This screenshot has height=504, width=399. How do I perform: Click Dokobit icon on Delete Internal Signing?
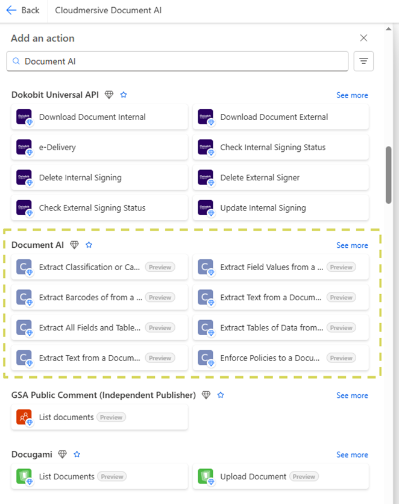coord(24,177)
